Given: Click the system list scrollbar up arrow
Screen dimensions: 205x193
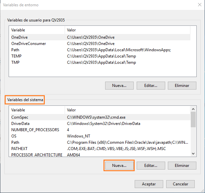Looking at the screenshot, I should [x=193, y=109].
